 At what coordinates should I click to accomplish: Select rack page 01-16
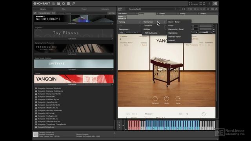[184, 9]
